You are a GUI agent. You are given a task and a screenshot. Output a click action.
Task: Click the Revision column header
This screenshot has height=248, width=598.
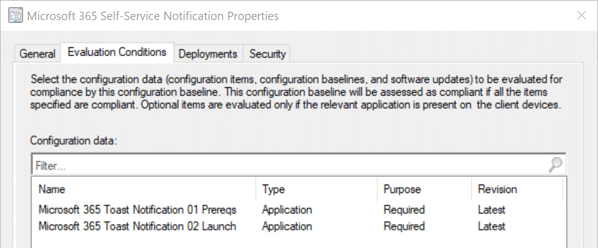497,190
